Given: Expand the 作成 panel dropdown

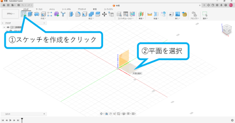Looking at the screenshot, I should [43, 19].
